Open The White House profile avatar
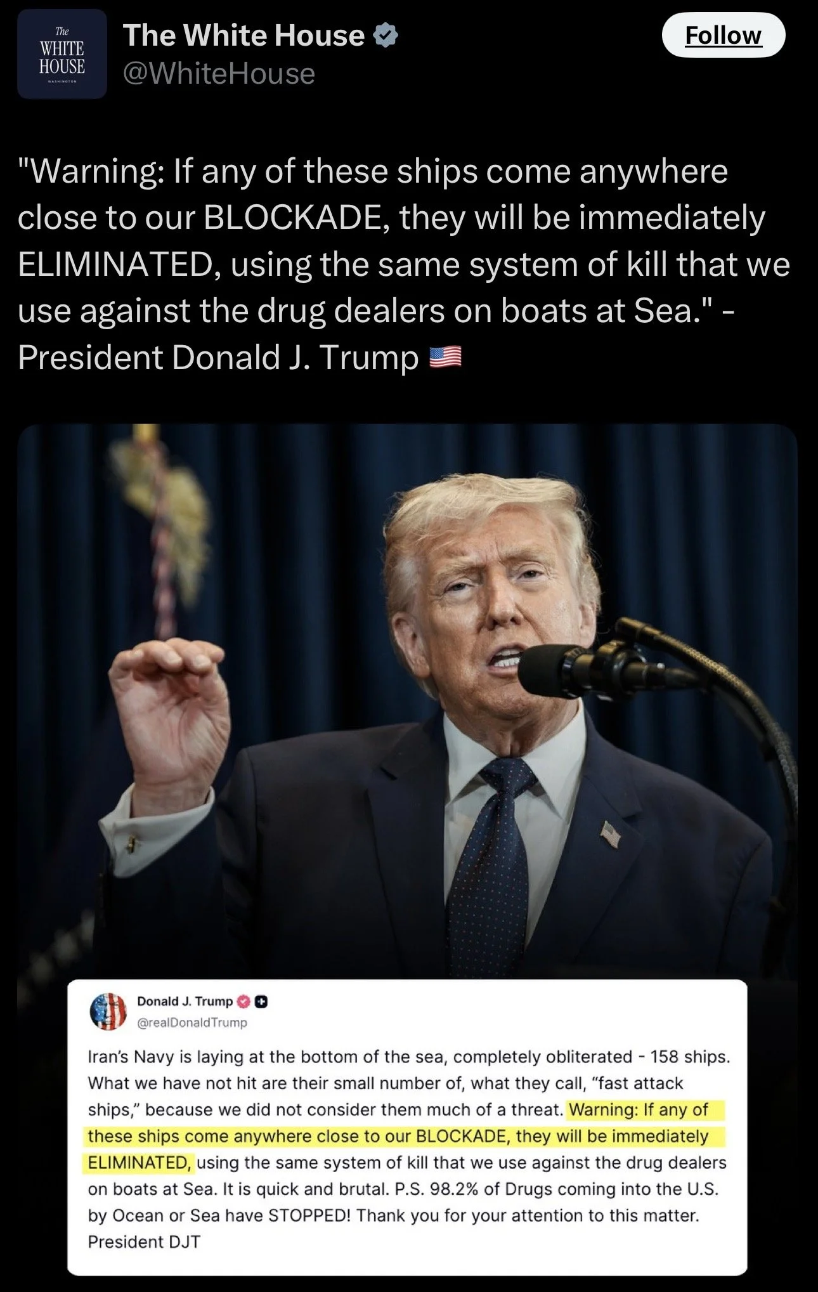 click(x=62, y=55)
